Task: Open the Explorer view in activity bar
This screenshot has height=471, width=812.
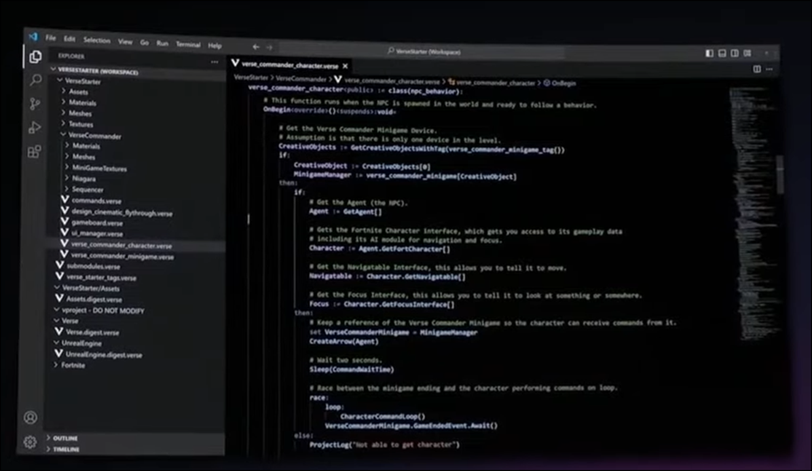Action: coord(35,56)
